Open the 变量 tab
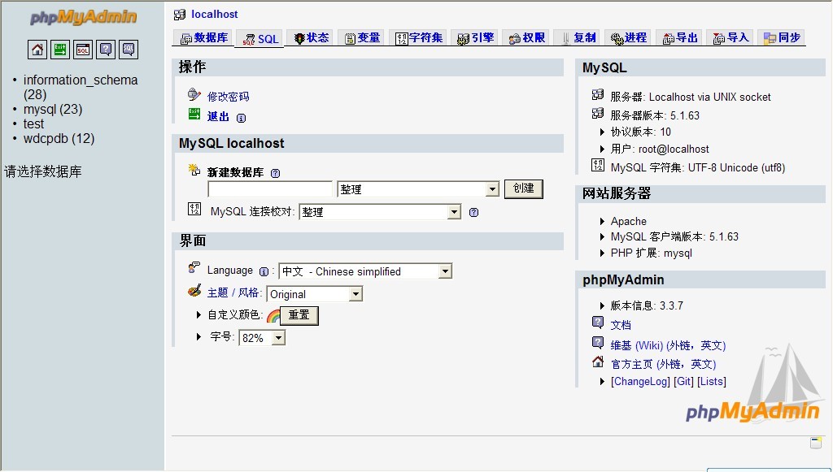The width and height of the screenshot is (833, 472). (x=362, y=37)
